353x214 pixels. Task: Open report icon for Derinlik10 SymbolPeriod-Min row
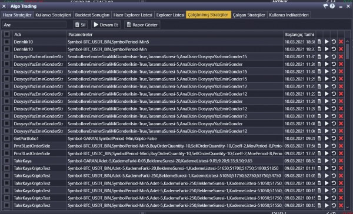point(319,49)
